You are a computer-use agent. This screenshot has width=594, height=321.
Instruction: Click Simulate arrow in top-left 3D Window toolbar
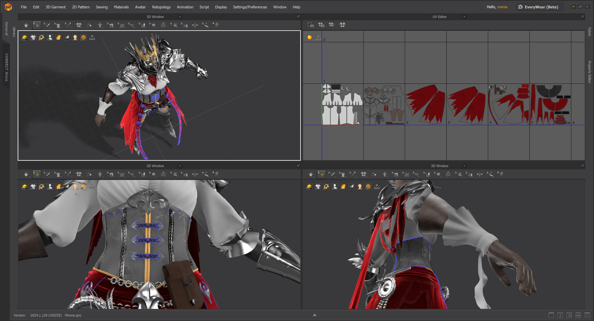coord(26,25)
